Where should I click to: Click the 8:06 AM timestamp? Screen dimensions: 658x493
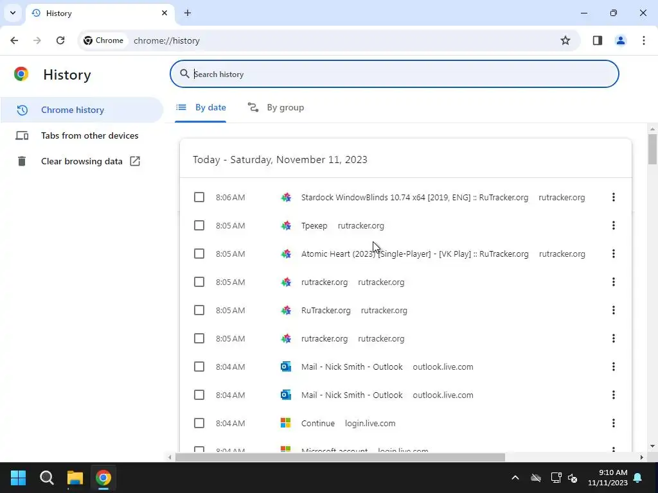coord(231,198)
